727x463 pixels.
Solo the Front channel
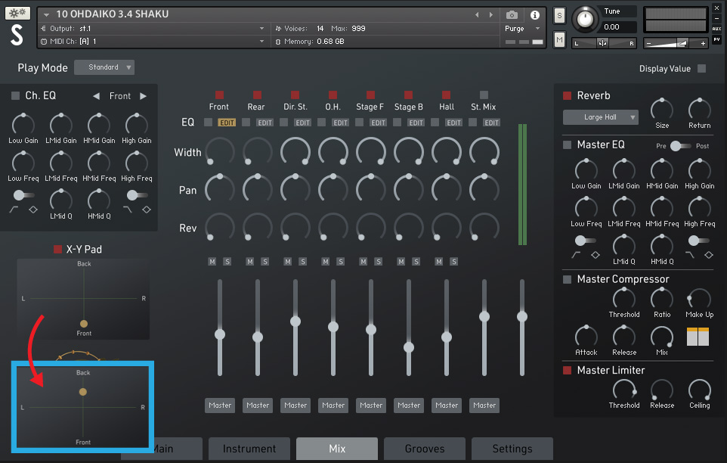click(x=227, y=262)
